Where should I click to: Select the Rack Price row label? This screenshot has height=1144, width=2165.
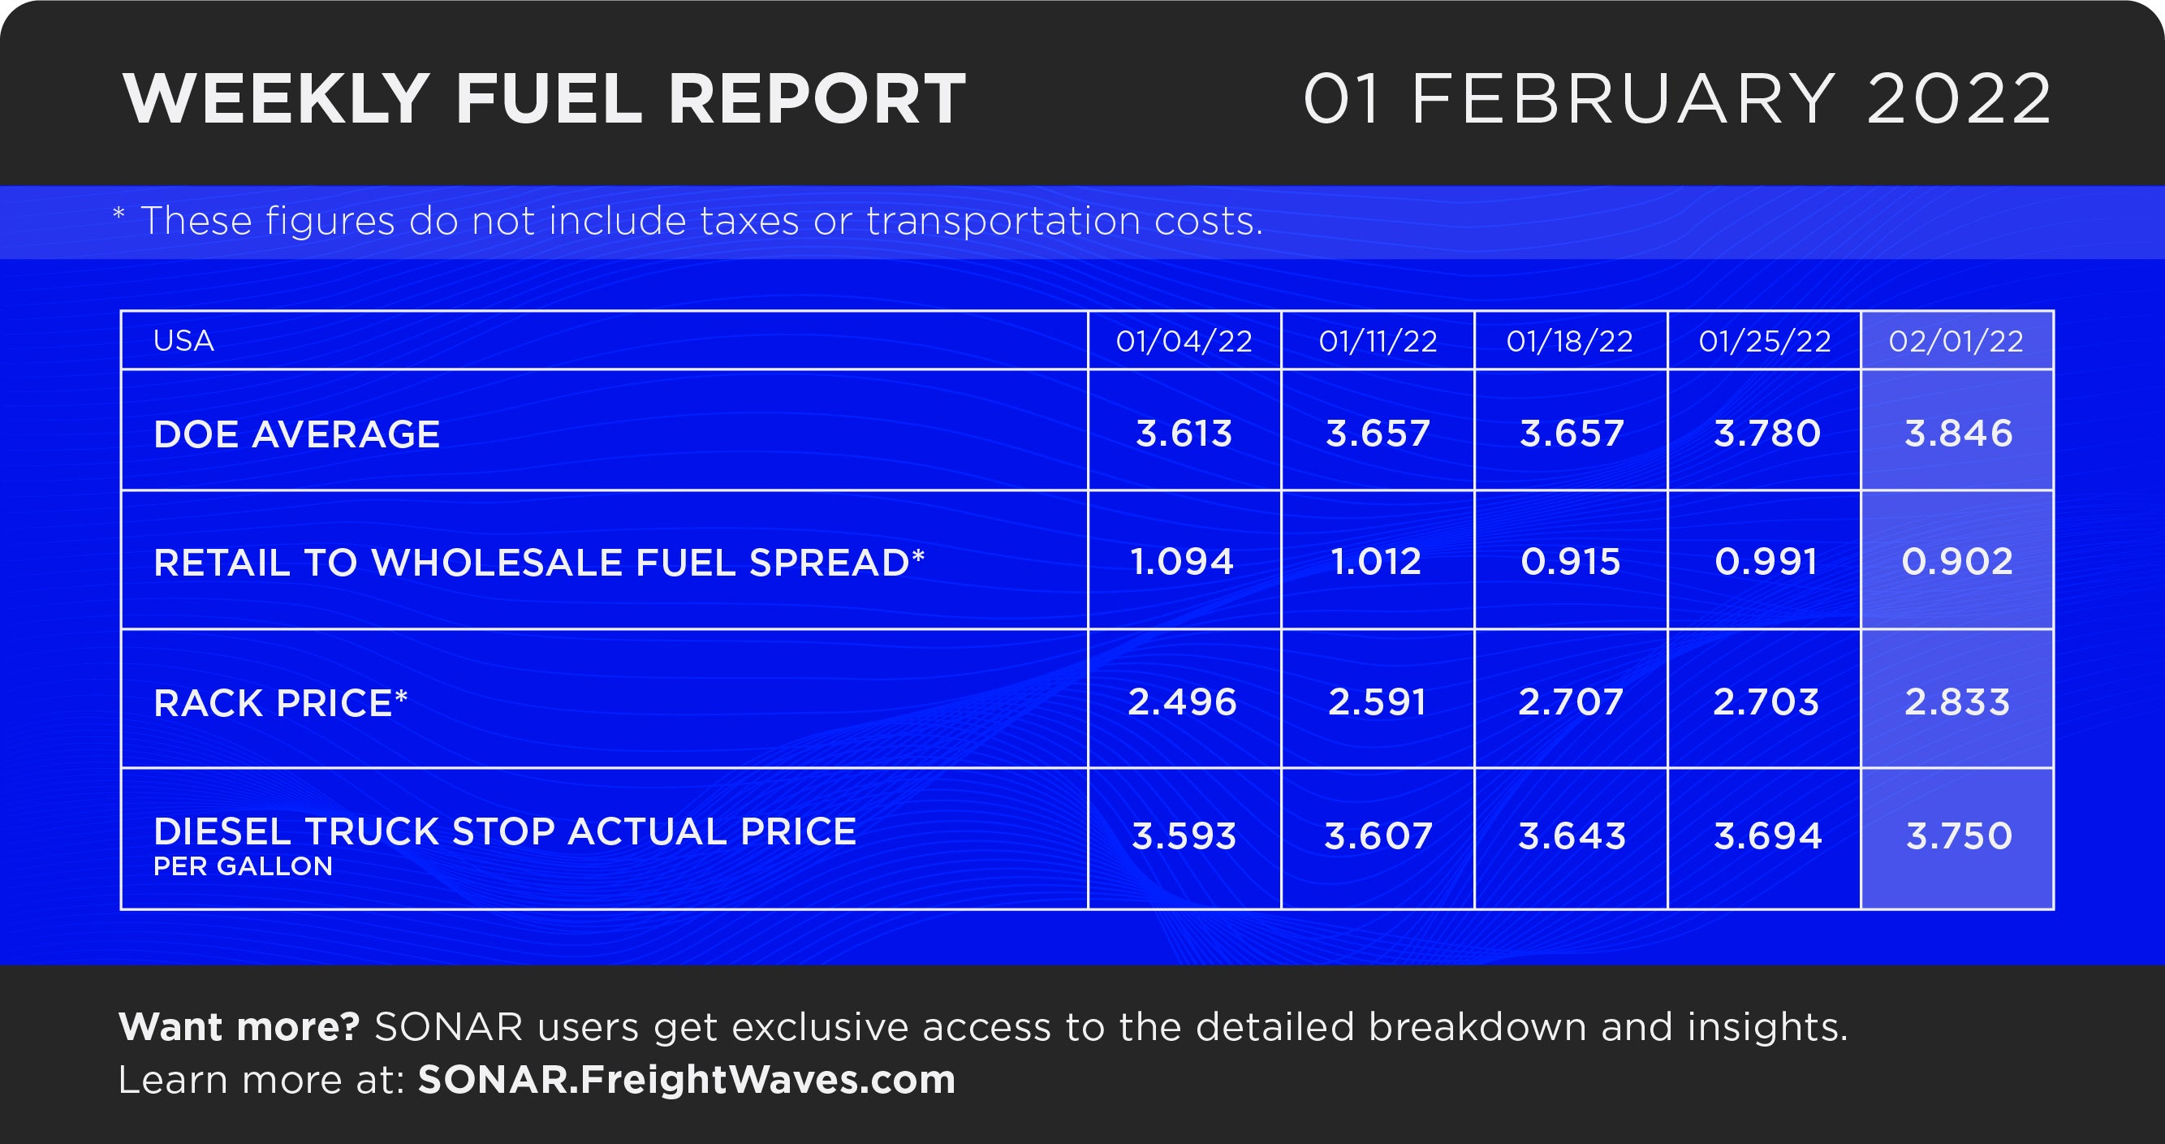pyautogui.click(x=281, y=702)
